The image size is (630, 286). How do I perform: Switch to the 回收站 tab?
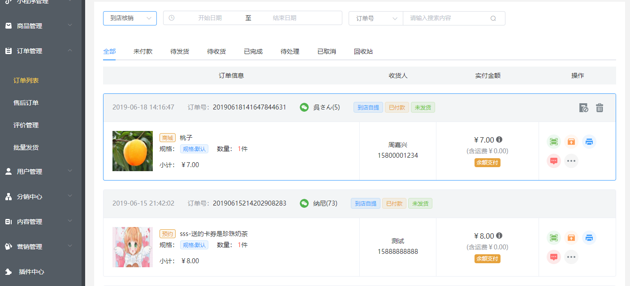[x=363, y=51]
